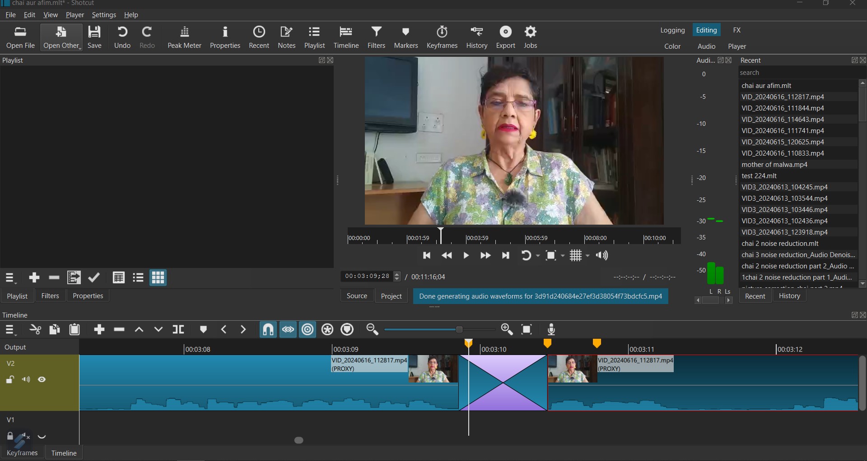Open the timeline hamburger menu

[10, 330]
